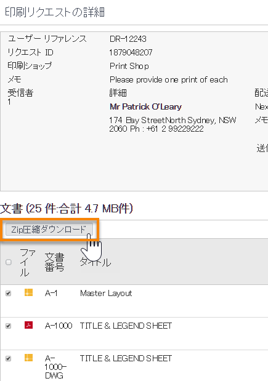Open the A-1000 PDF file icon
The width and height of the screenshot is (268, 381).
click(29, 325)
